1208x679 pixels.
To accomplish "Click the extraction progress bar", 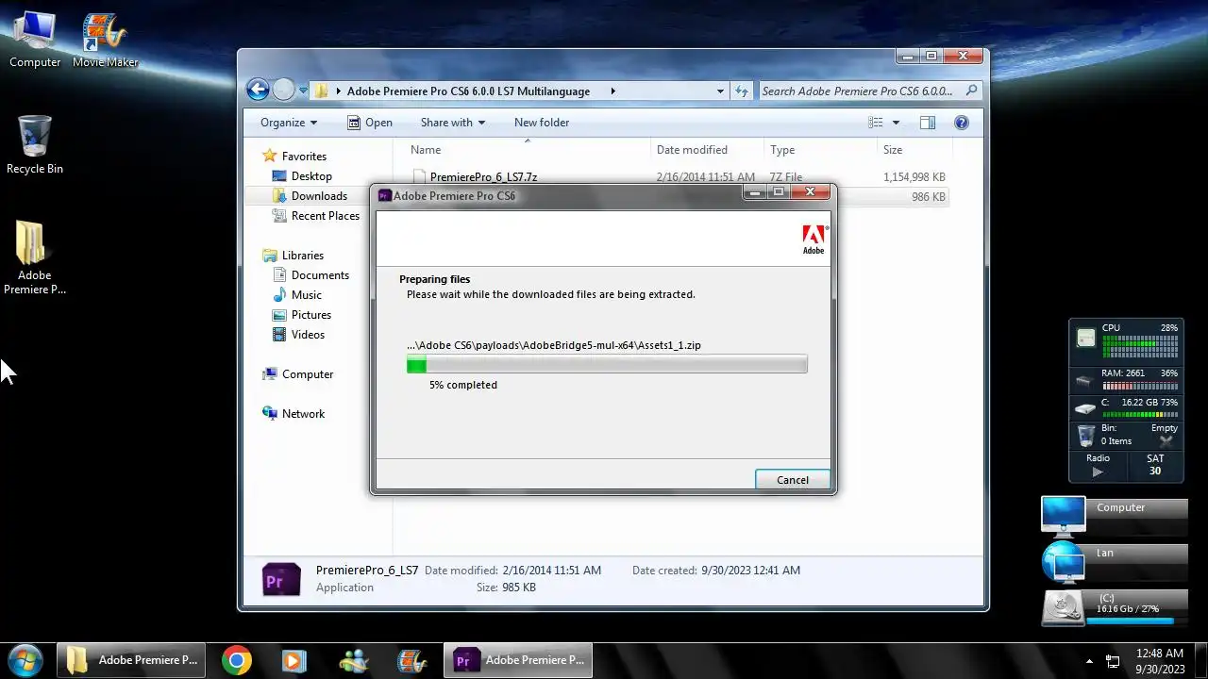I will [607, 365].
